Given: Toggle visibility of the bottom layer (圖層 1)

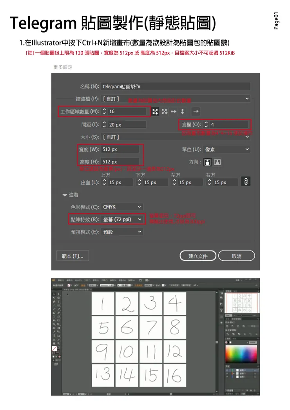Looking at the screenshot, I should click(227, 377).
